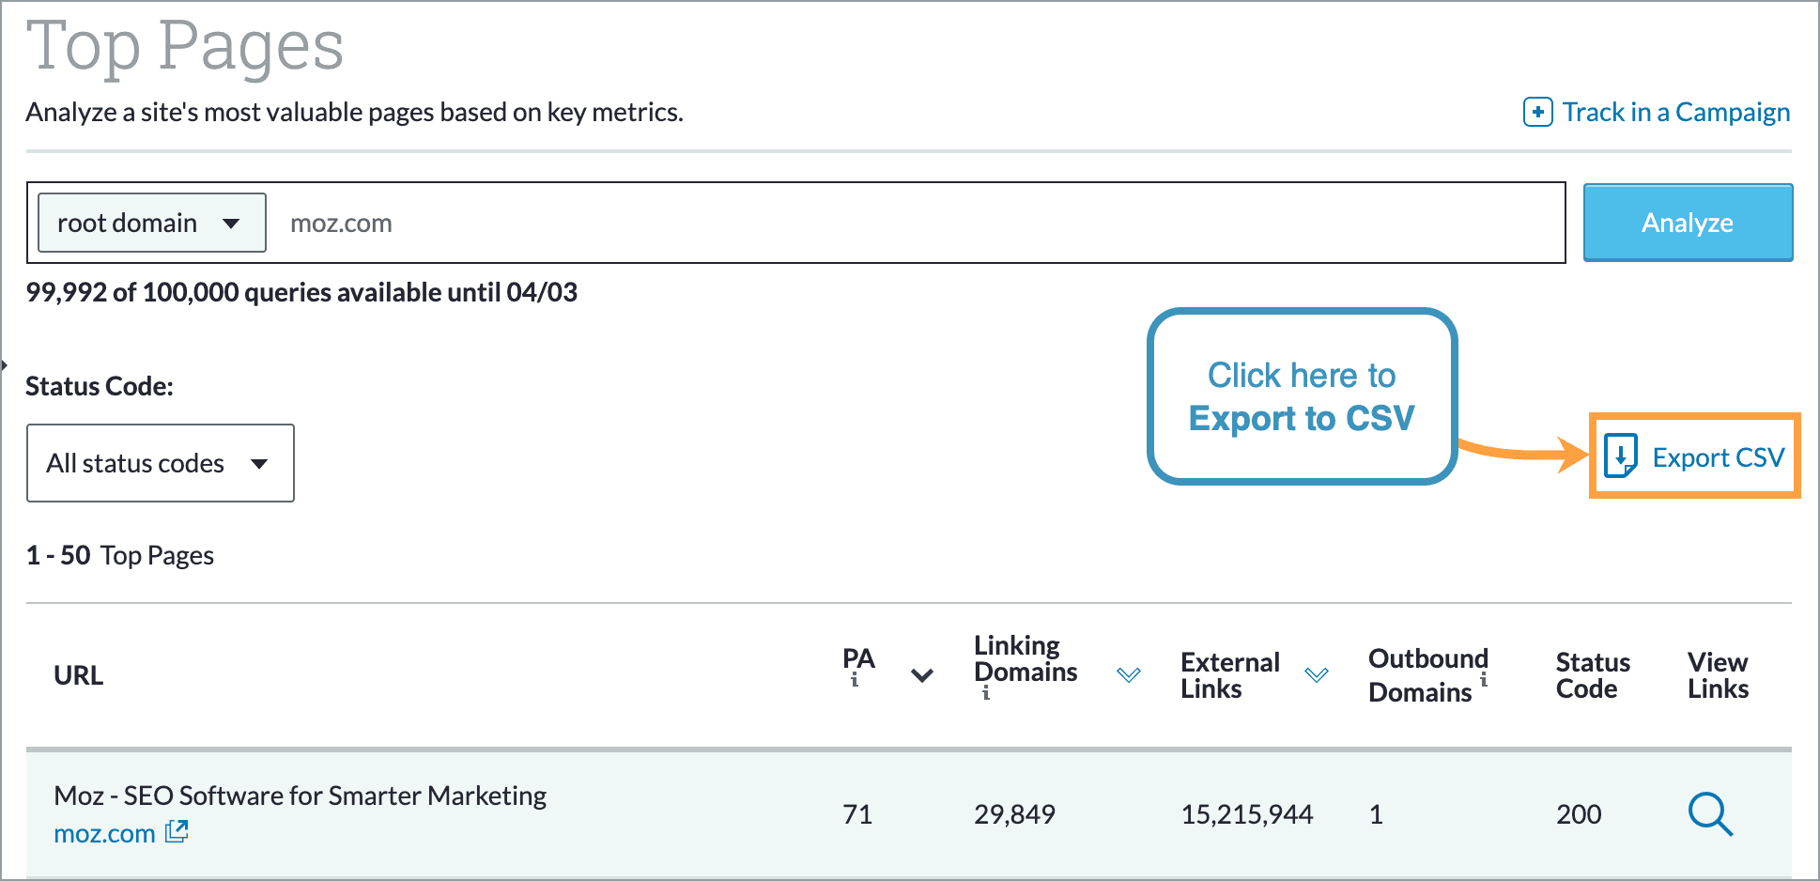Image resolution: width=1820 pixels, height=881 pixels.
Task: Open the moz.com link in the results row
Action: click(x=103, y=832)
